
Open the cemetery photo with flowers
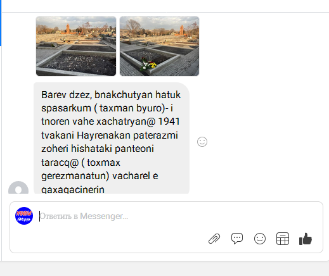point(159,46)
